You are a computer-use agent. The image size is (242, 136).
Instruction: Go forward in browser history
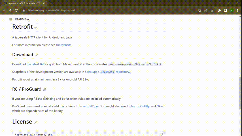point(10,10)
